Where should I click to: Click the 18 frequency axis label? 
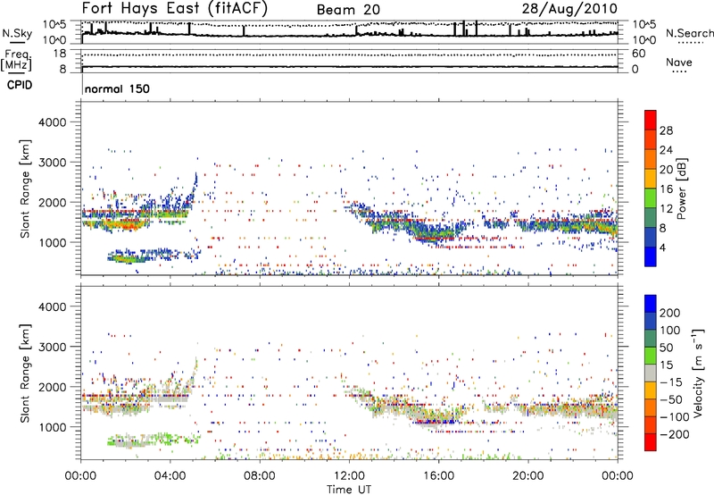[x=60, y=54]
